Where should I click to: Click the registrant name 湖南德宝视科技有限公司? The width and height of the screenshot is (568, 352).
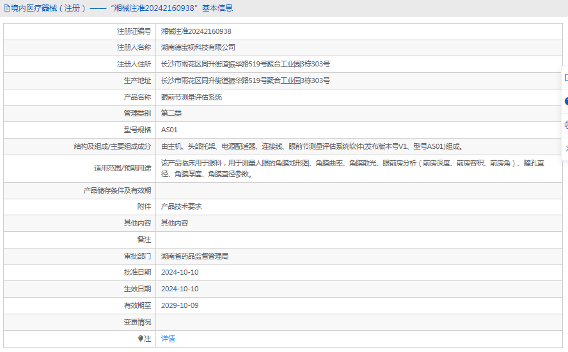pyautogui.click(x=198, y=47)
